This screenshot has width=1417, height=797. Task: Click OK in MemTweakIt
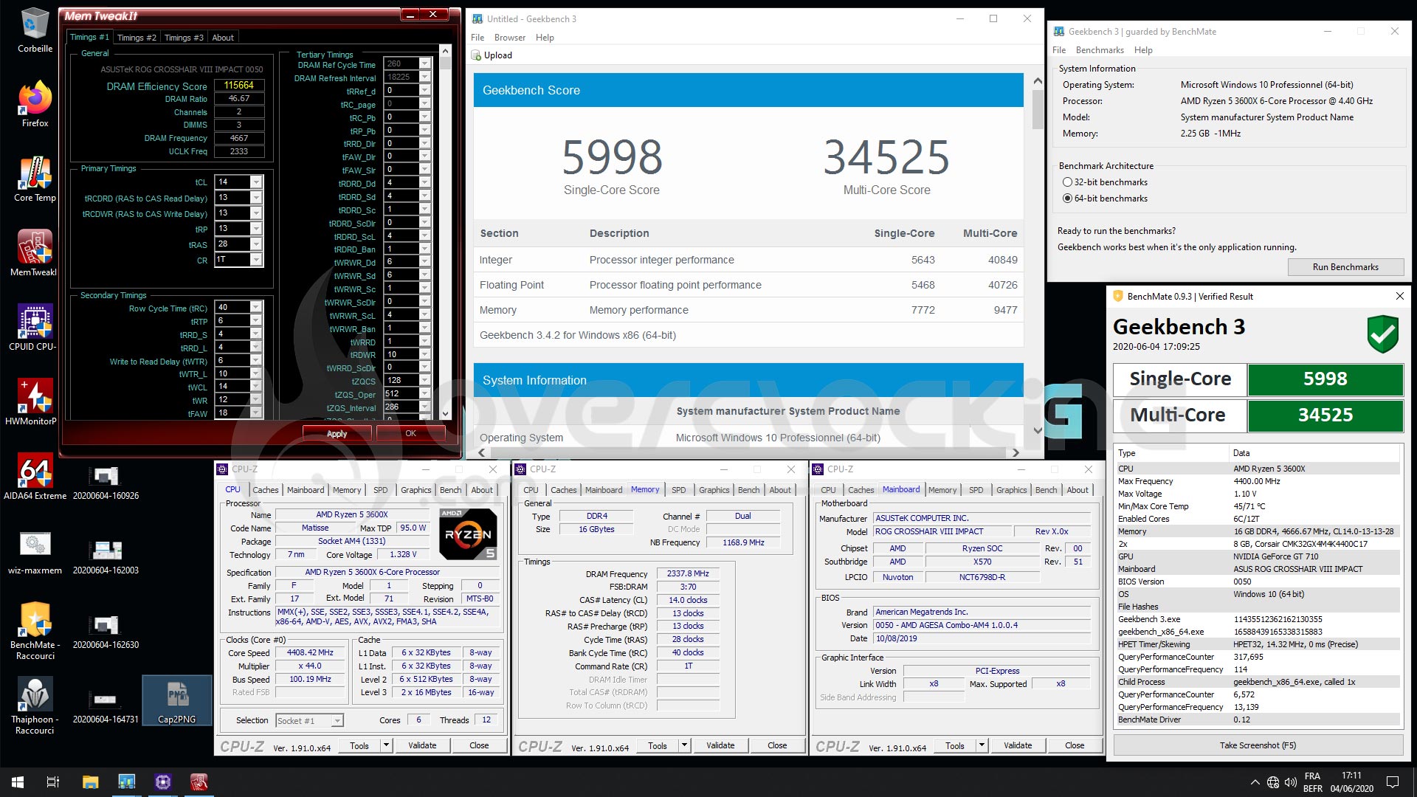pyautogui.click(x=411, y=434)
